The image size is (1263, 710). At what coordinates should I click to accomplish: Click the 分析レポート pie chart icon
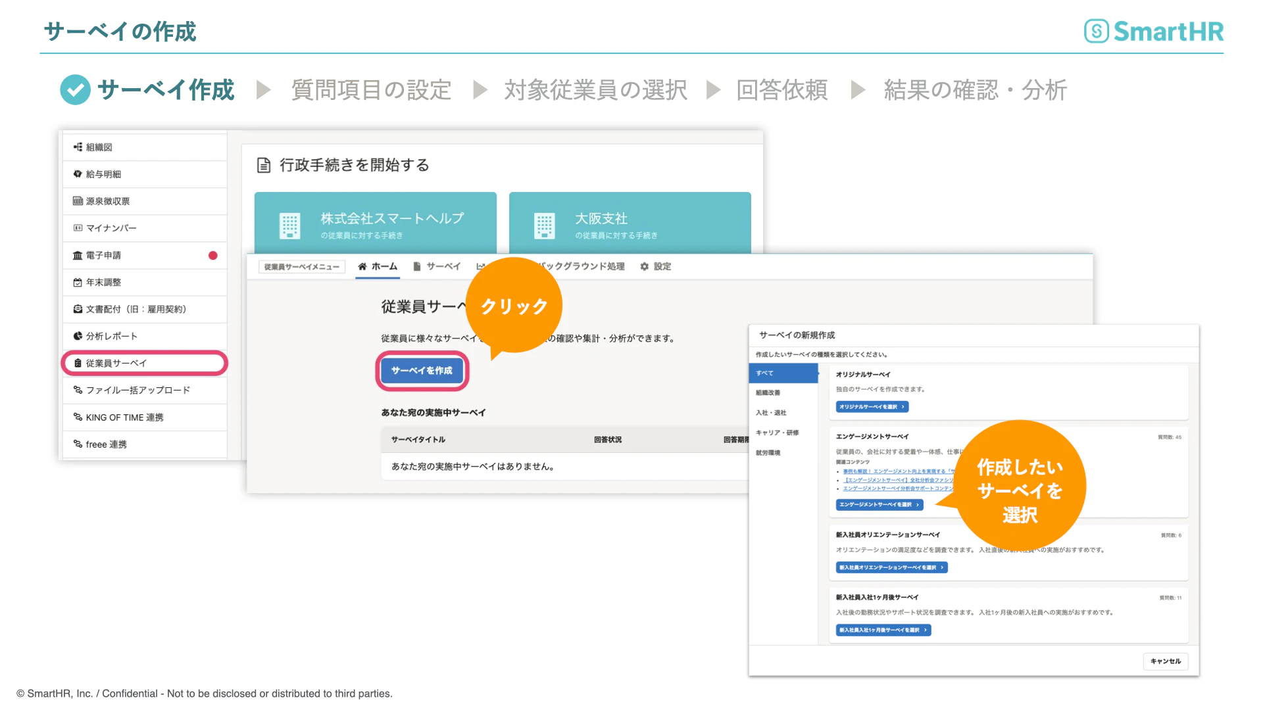78,336
